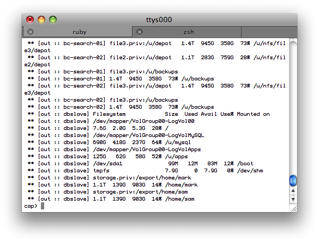Click the ttys000 window title

point(159,20)
